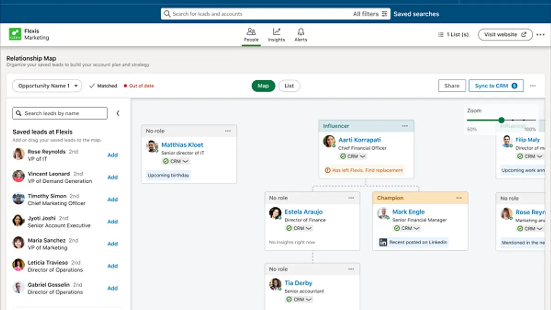Collapse the saved leads side panel
551x310 pixels.
118,113
